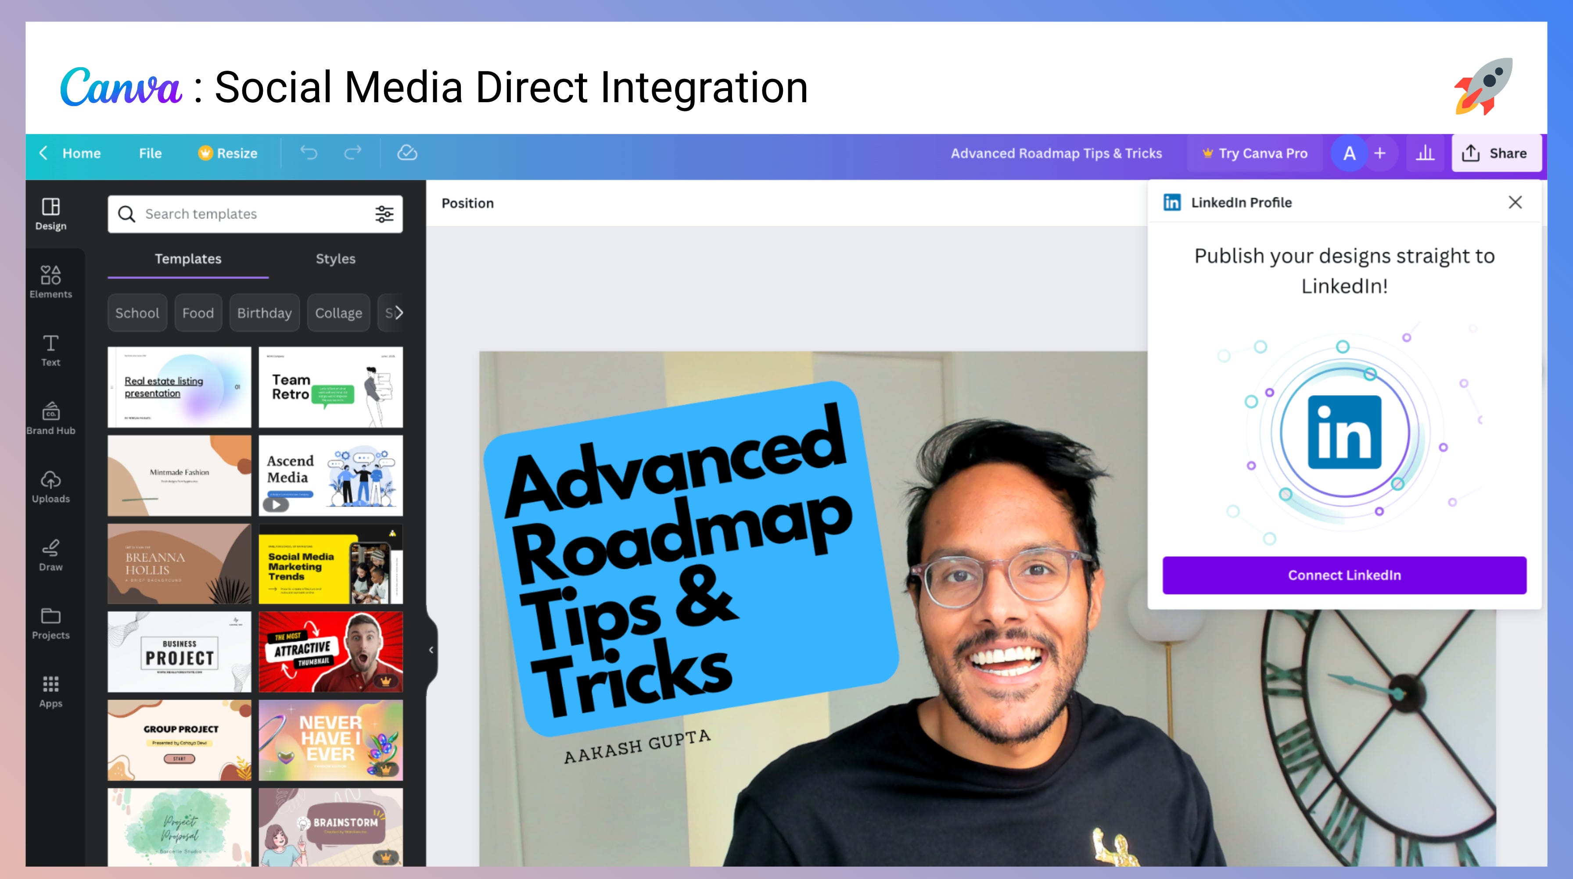Click the Canva logo in slide title

click(121, 87)
